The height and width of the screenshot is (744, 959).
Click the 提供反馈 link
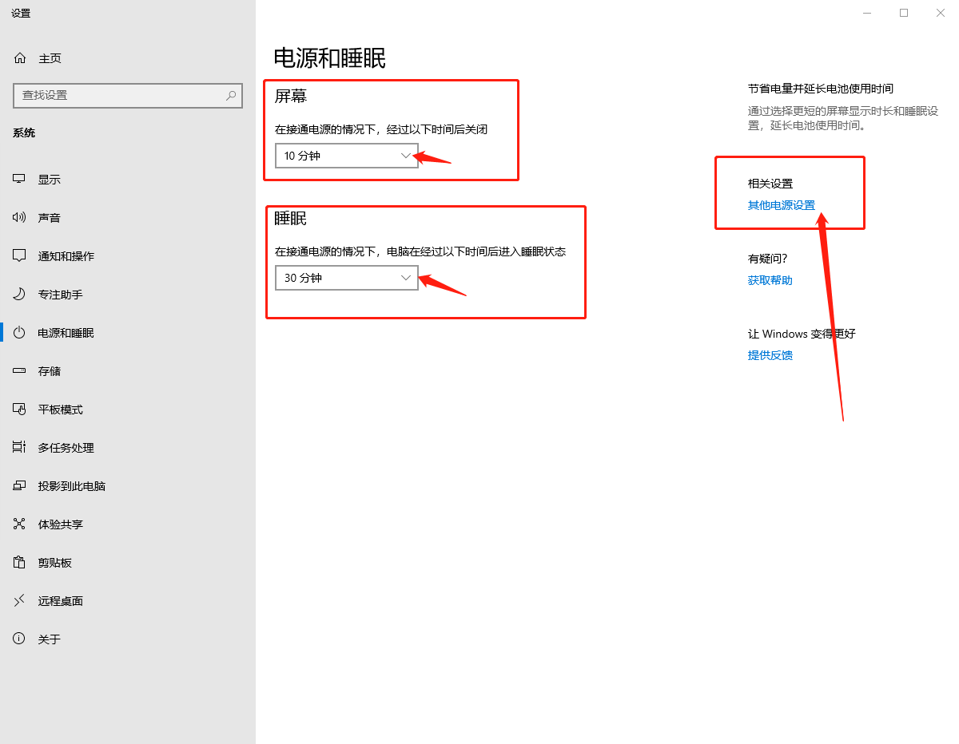pos(770,355)
